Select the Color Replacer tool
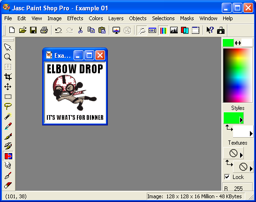Image resolution: width=256 pixels, height=202 pixels. coord(8,156)
